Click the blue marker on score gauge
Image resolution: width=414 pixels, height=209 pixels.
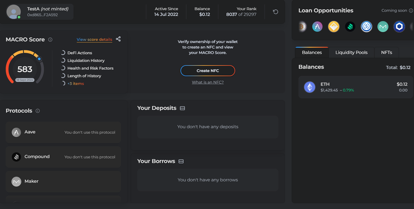pyautogui.click(x=39, y=59)
